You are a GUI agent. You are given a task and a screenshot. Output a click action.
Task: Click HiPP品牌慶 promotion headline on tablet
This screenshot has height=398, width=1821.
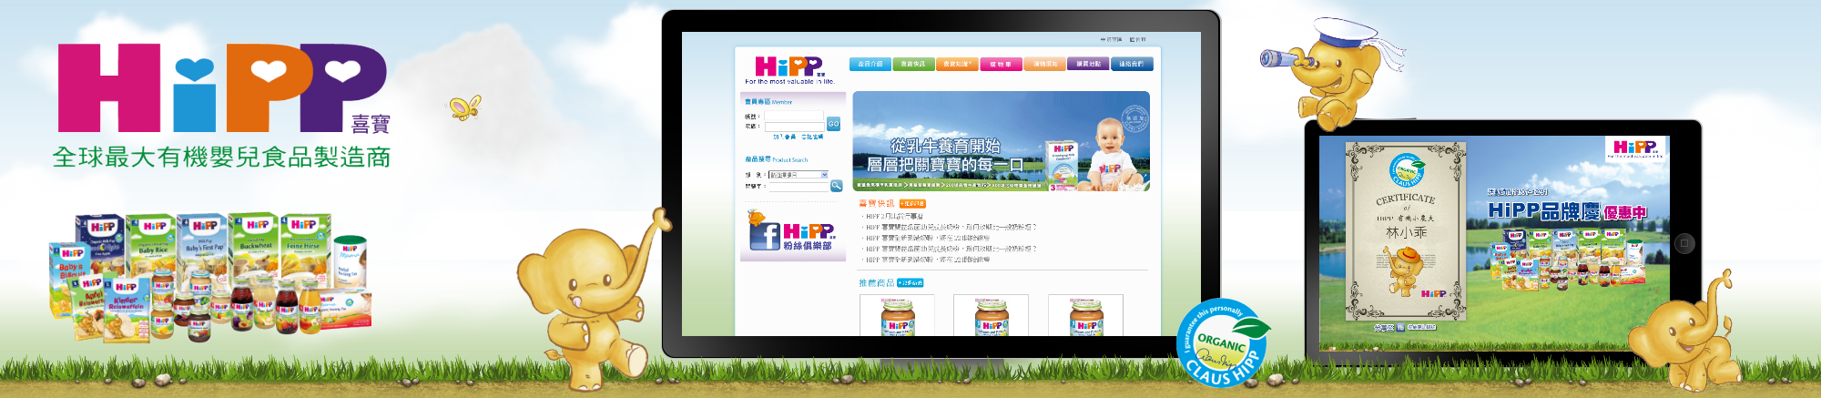(x=1567, y=211)
